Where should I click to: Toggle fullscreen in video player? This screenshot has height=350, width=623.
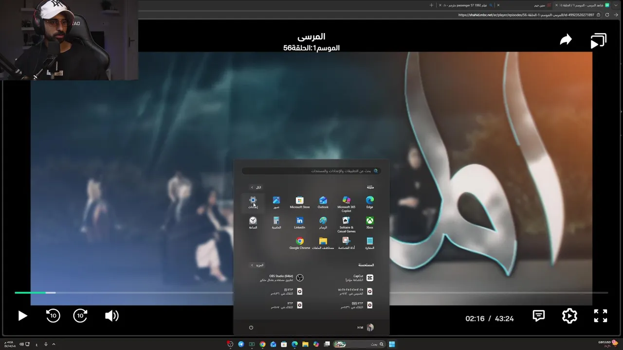pyautogui.click(x=601, y=316)
